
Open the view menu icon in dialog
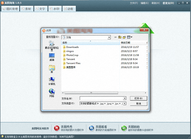tap(130, 37)
